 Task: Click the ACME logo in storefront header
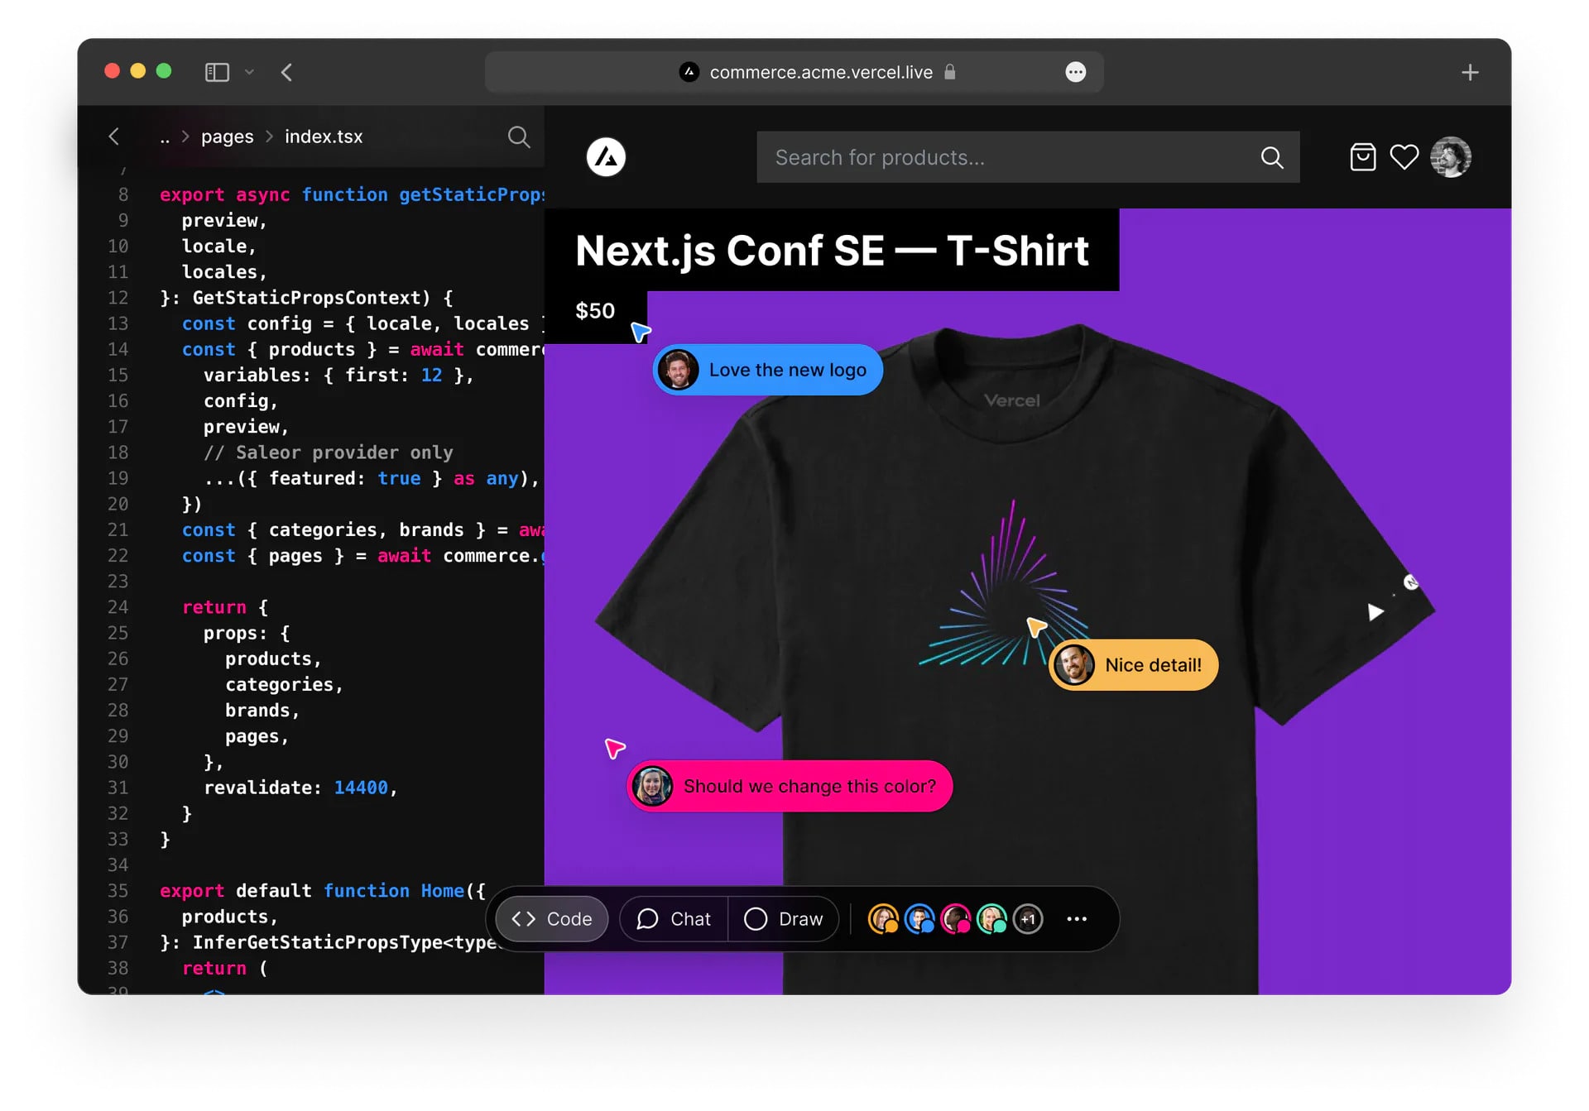606,157
